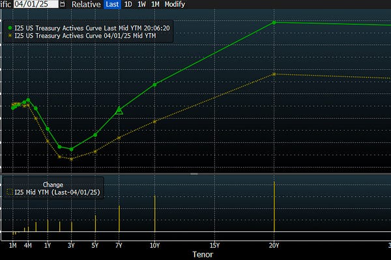This screenshot has height=260, width=391.
Task: Click the 20Y change bar
Action: [x=274, y=207]
